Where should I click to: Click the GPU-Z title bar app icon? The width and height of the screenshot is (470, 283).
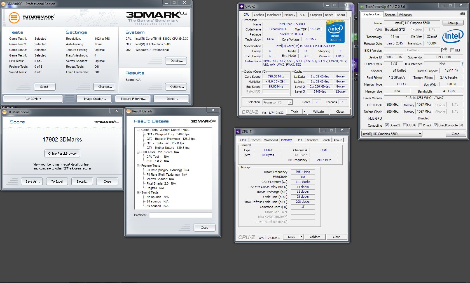pyautogui.click(x=362, y=6)
